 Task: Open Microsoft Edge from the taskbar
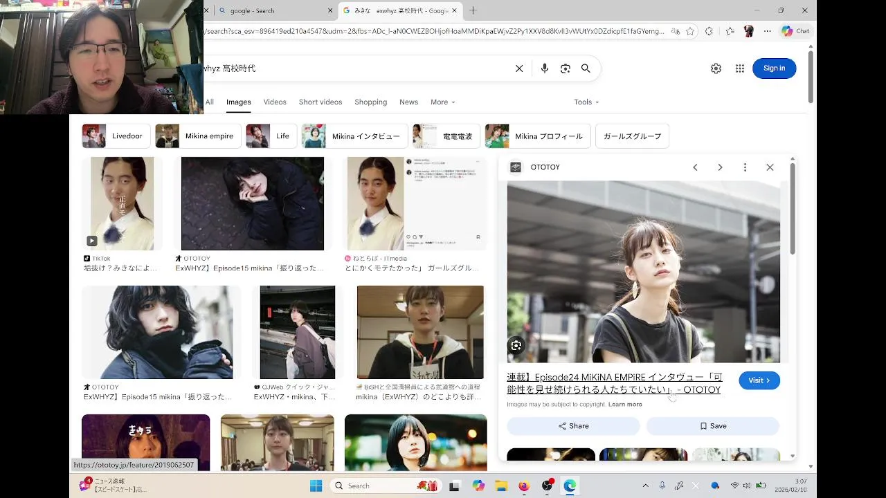pyautogui.click(x=570, y=486)
